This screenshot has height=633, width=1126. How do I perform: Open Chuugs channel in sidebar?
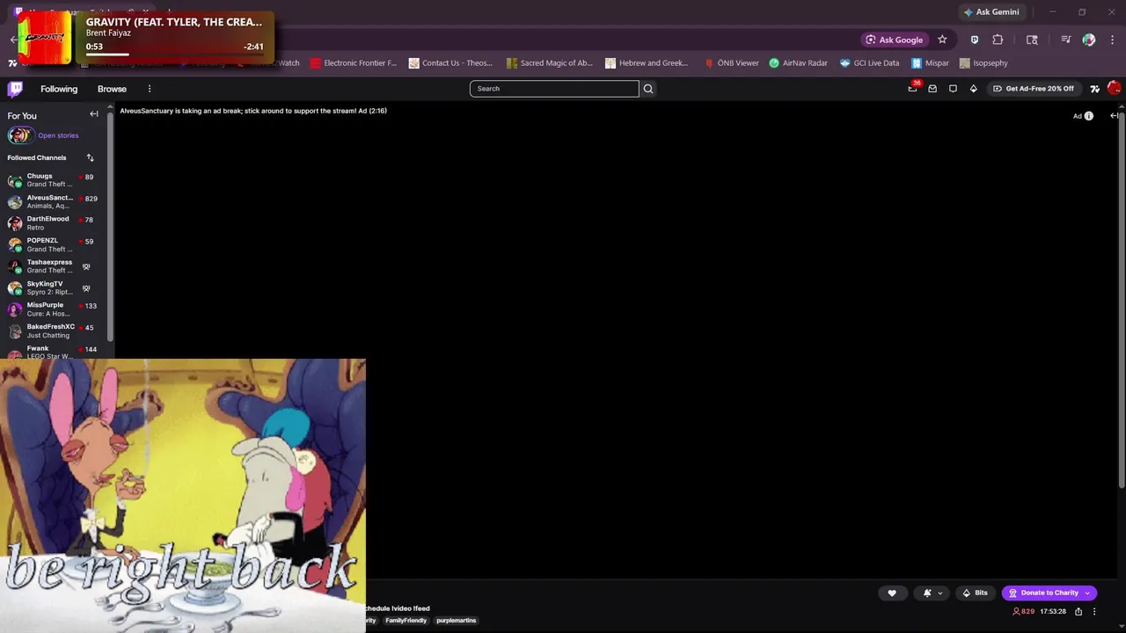(x=53, y=180)
